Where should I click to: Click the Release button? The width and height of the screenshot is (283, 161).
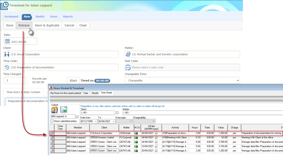[x=24, y=25]
